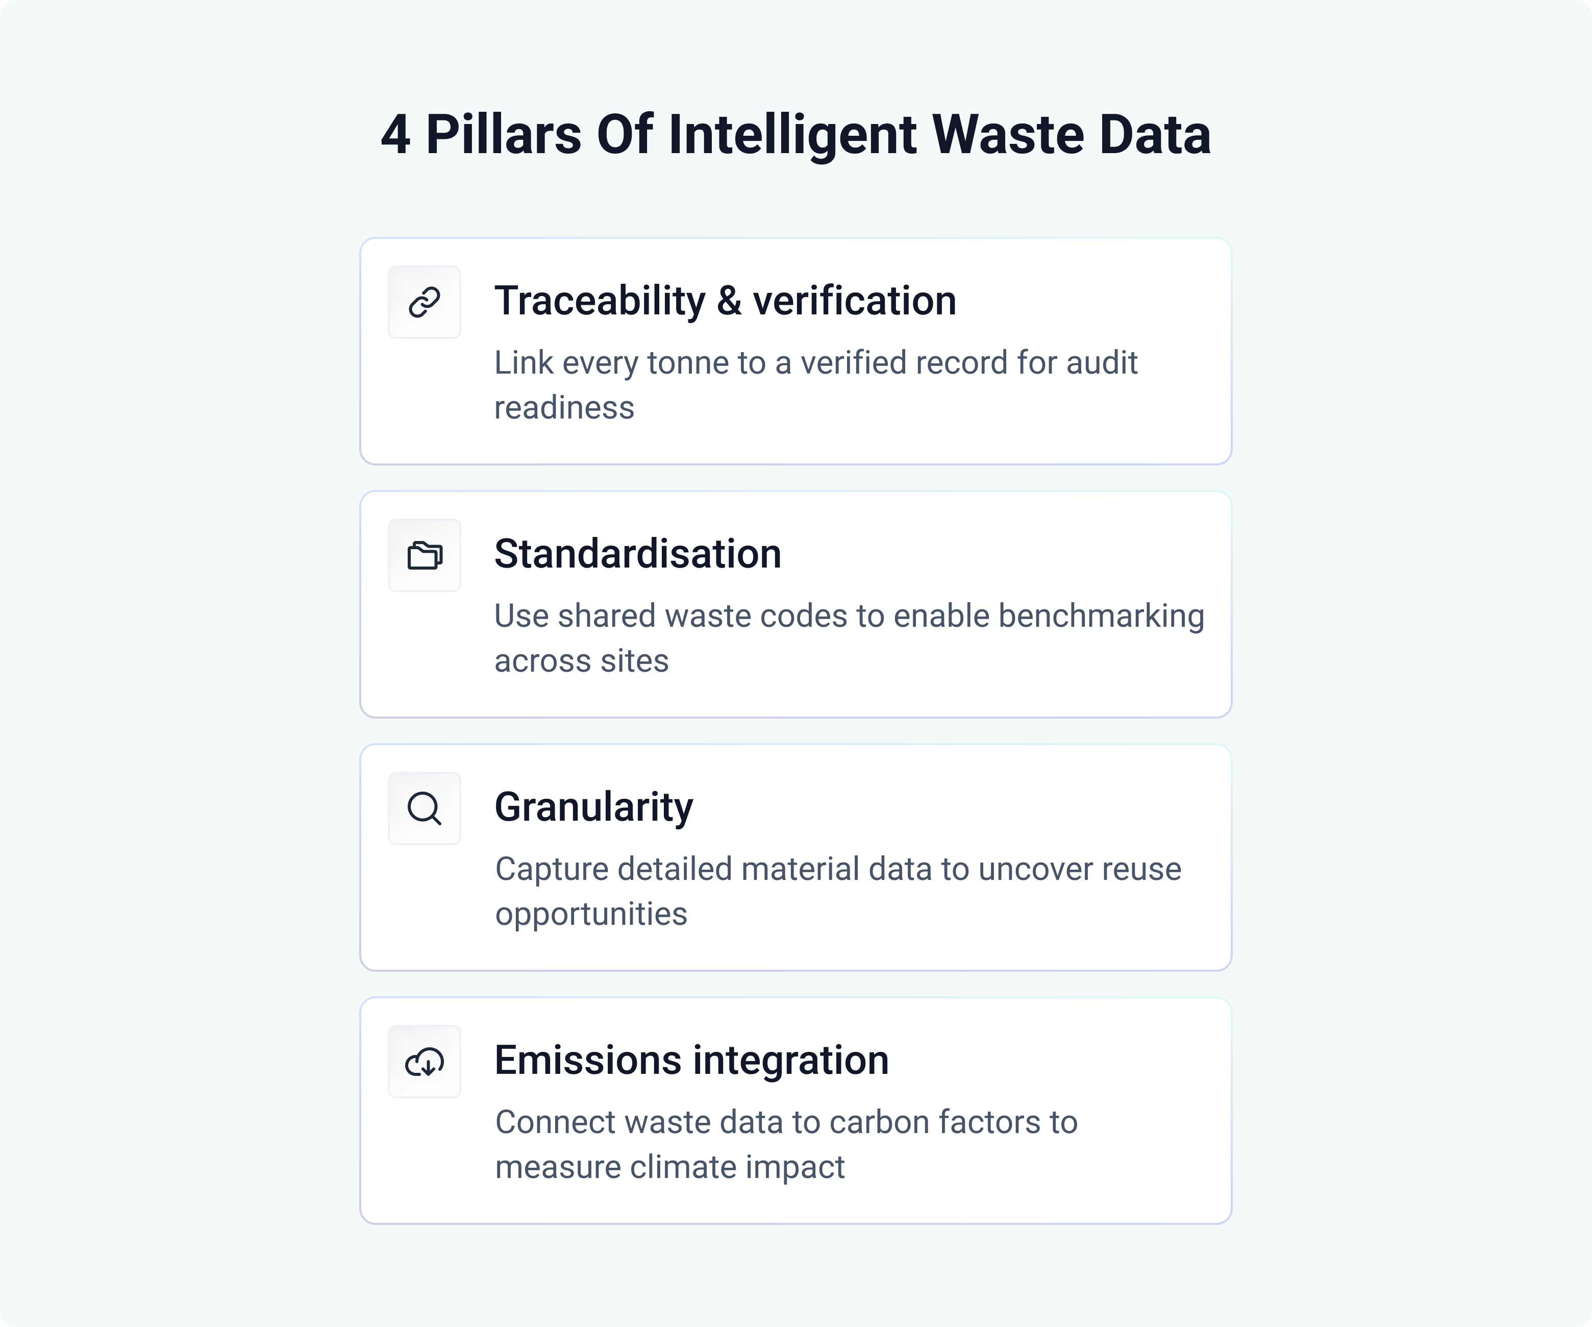The height and width of the screenshot is (1327, 1592).
Task: Click the word 'readiness' in first card
Action: [x=564, y=408]
